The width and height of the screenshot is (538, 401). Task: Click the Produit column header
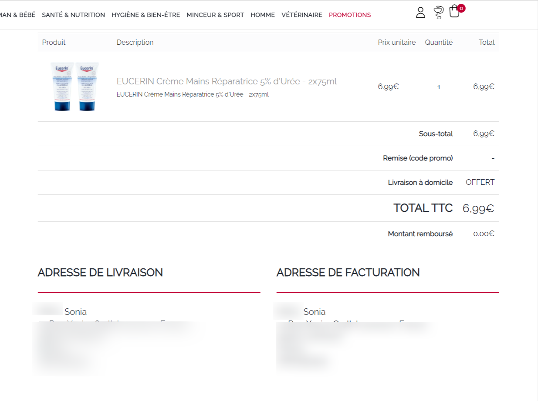(54, 42)
